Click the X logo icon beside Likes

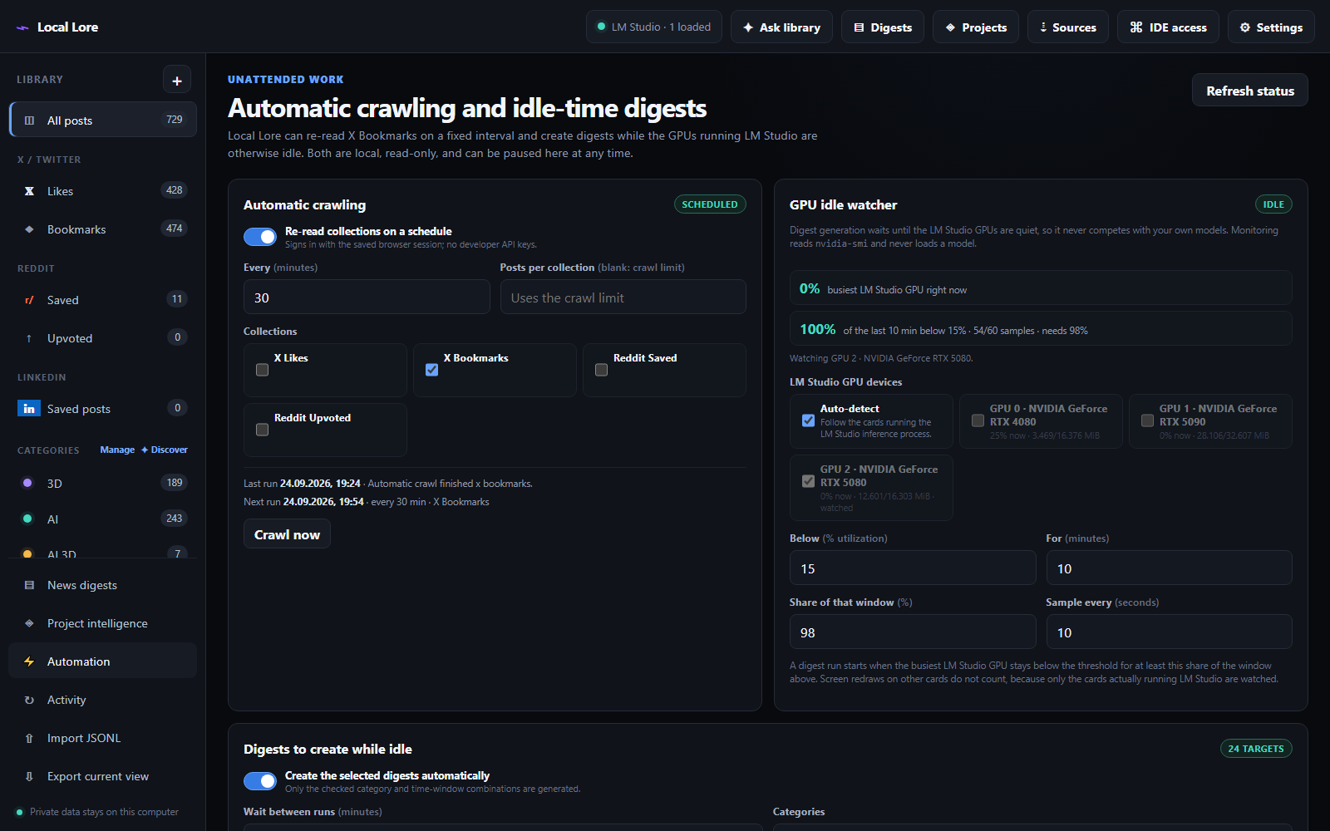point(29,191)
